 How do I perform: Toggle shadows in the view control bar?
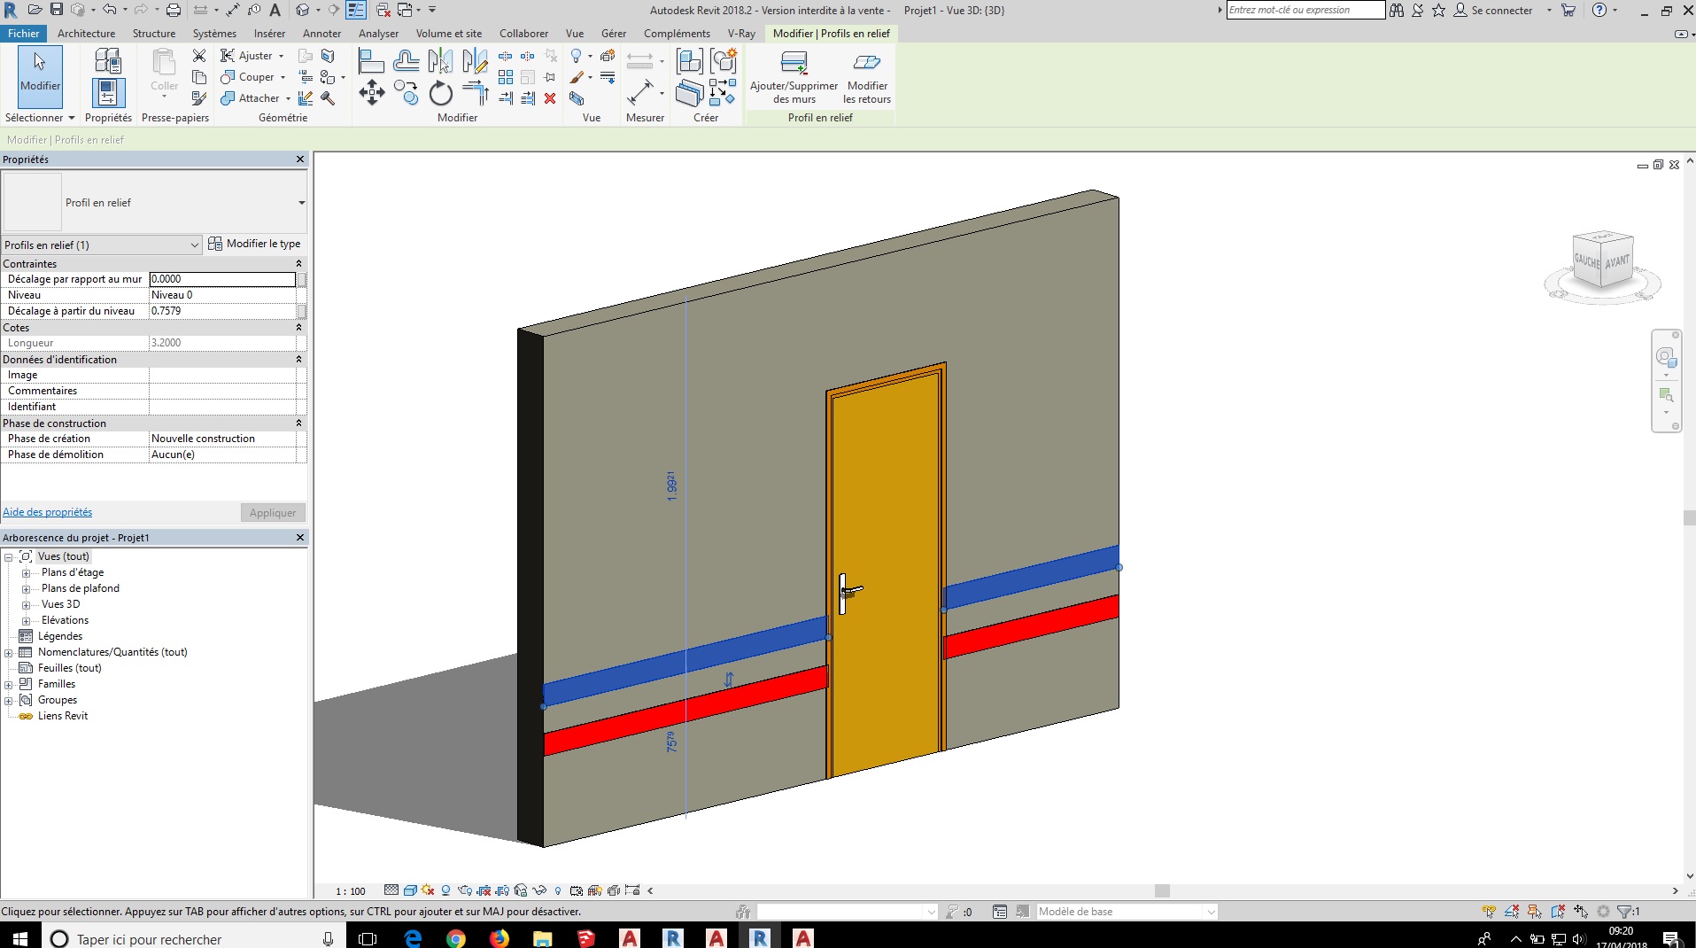click(x=445, y=890)
